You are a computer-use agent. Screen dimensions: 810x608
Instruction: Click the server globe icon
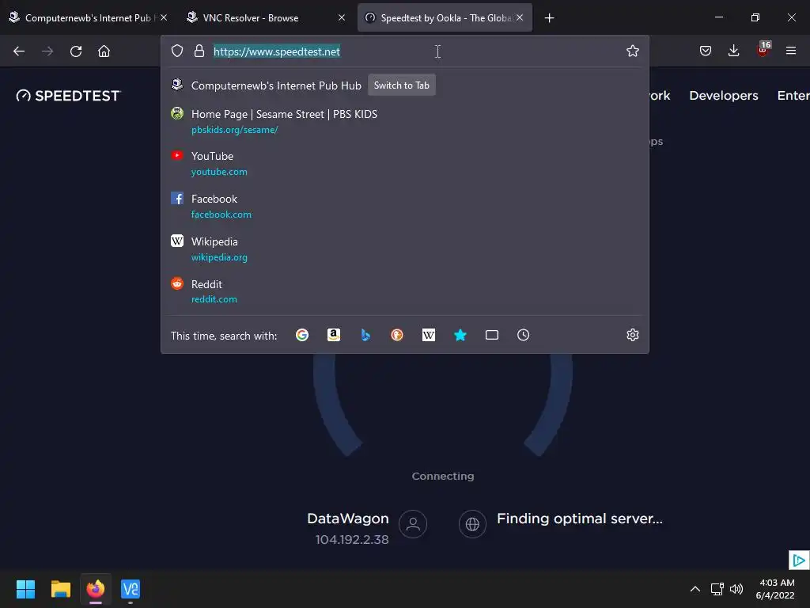(x=472, y=524)
